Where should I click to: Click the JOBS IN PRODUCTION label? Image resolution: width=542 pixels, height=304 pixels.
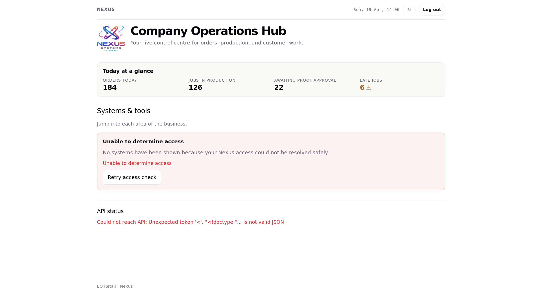tap(212, 80)
